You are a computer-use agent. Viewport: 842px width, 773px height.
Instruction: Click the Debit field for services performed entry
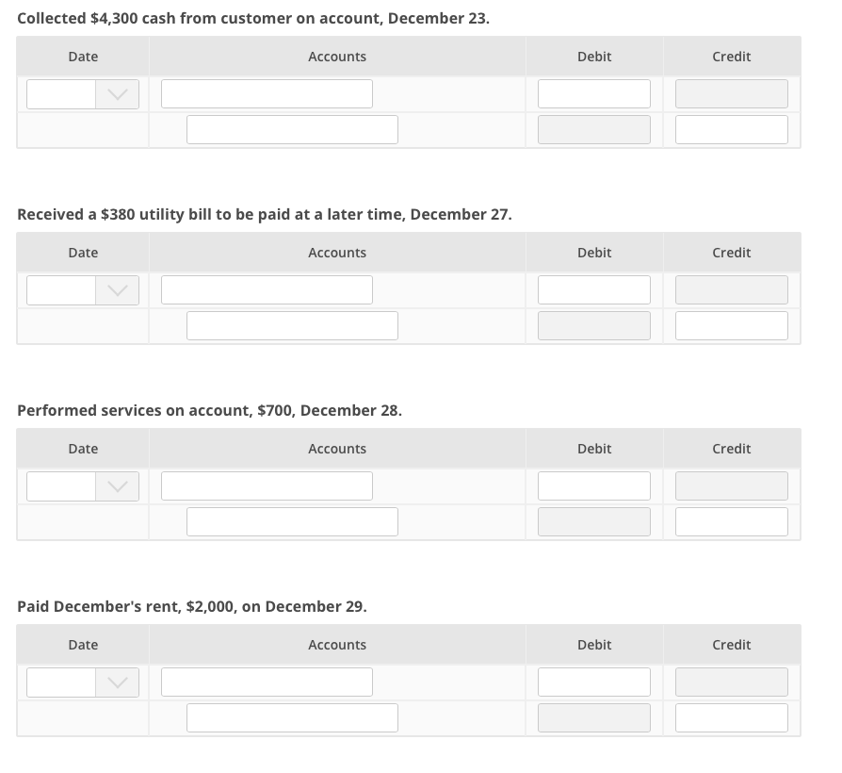[593, 485]
